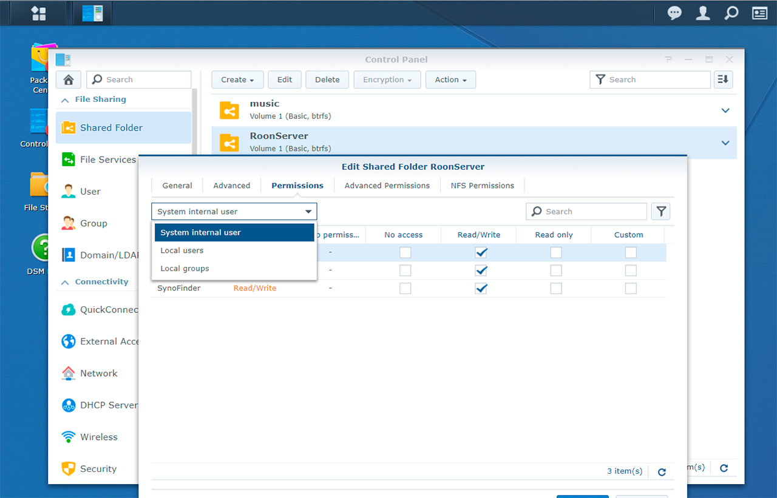Image resolution: width=777 pixels, height=498 pixels.
Task: Click the SynoFinder user name
Action: click(x=179, y=288)
